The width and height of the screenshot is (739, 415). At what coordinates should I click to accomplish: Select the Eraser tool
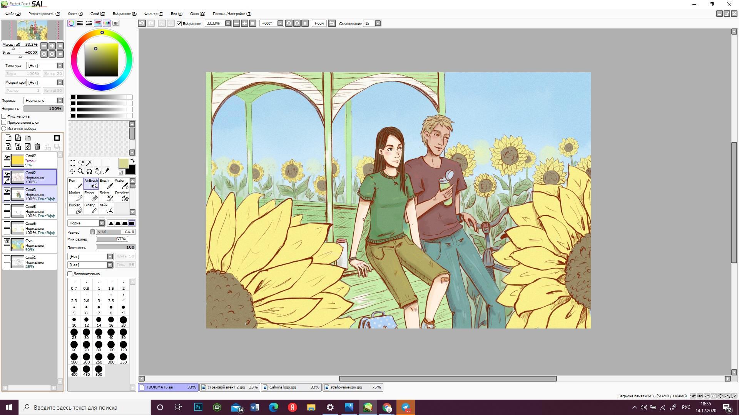point(92,196)
